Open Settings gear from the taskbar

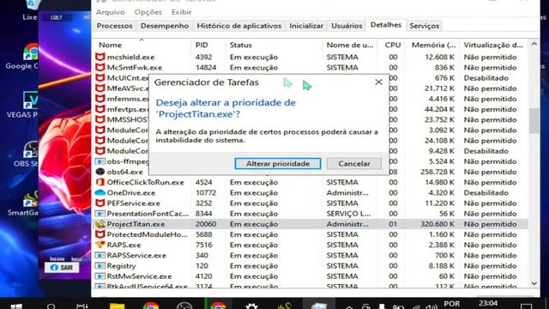coord(251,306)
